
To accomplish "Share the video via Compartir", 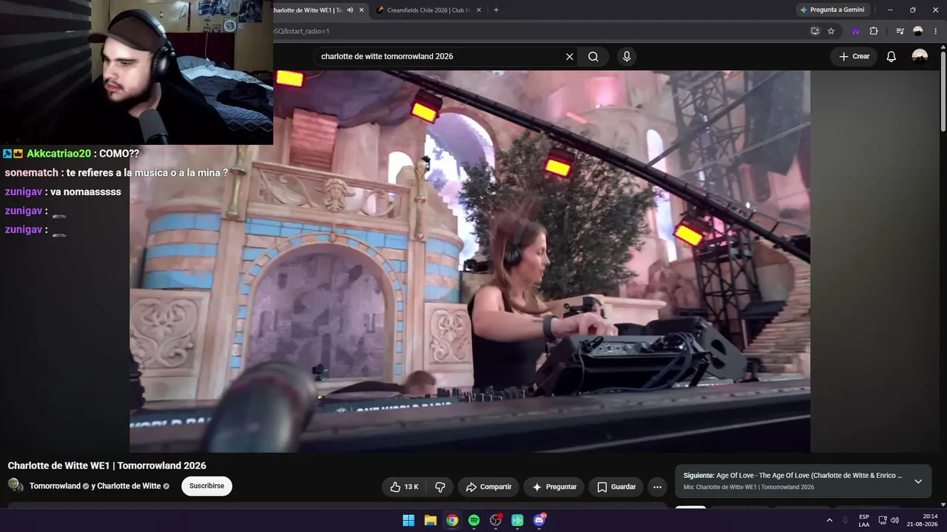I will coord(488,487).
